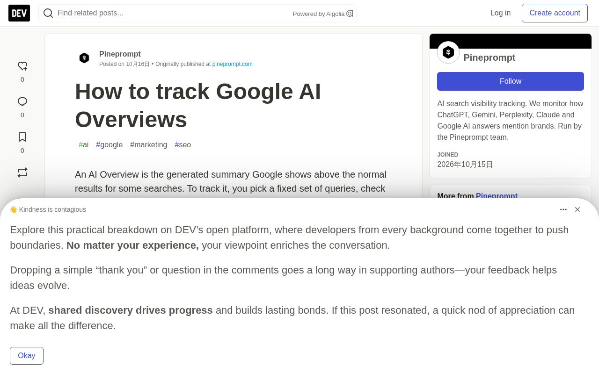Click the Pineprompt link in More from heading
599x374 pixels.
coord(497,196)
